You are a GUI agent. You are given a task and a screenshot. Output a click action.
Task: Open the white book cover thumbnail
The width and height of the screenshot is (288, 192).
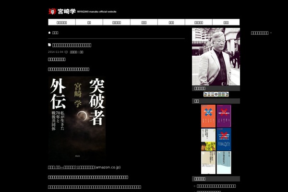tap(208, 163)
